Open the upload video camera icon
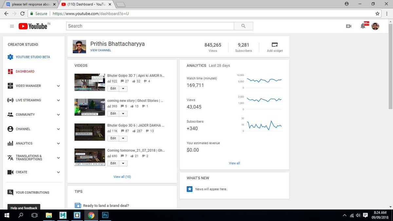 click(348, 26)
